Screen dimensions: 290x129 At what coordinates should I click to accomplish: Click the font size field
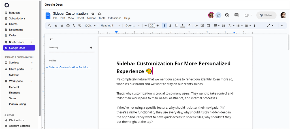152,26
